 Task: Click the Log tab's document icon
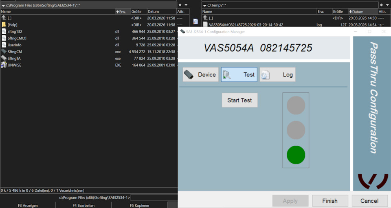tap(265, 75)
